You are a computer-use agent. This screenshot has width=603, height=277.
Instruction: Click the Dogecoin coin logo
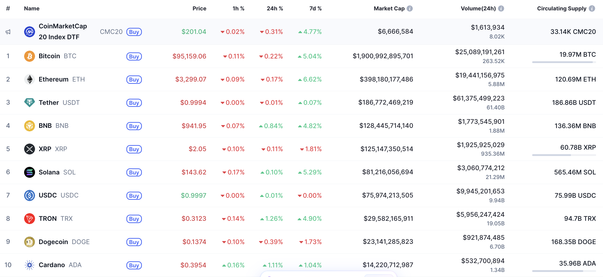click(x=29, y=242)
